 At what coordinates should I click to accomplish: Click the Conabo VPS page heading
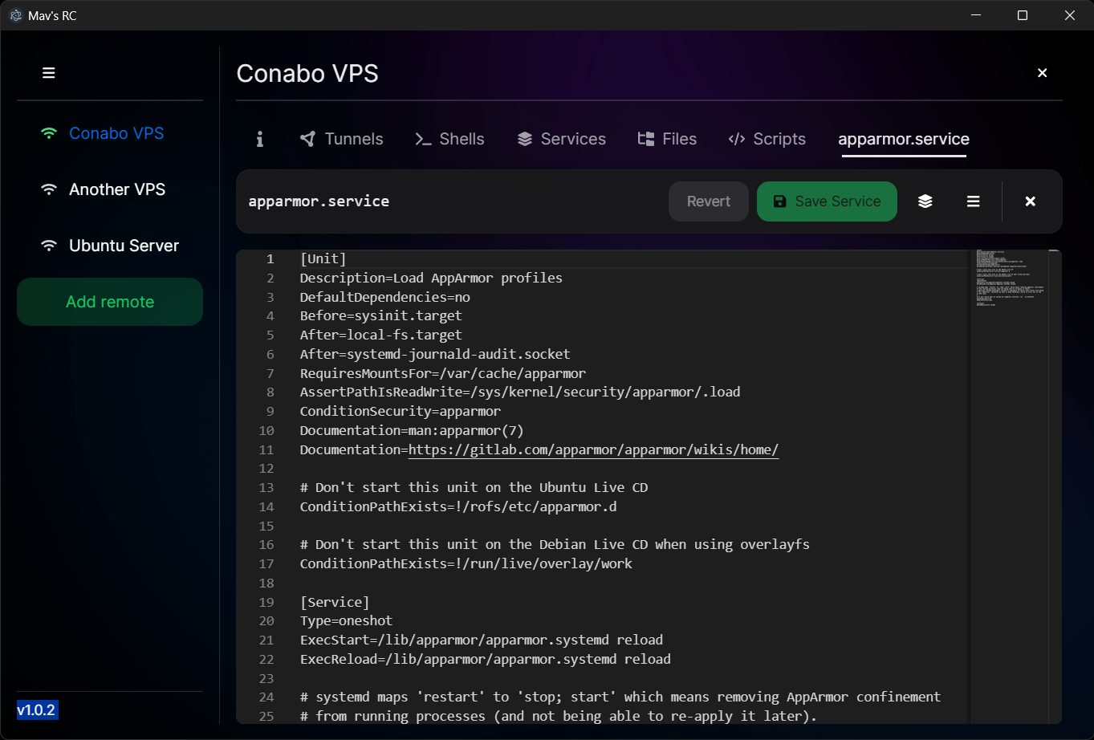click(307, 73)
